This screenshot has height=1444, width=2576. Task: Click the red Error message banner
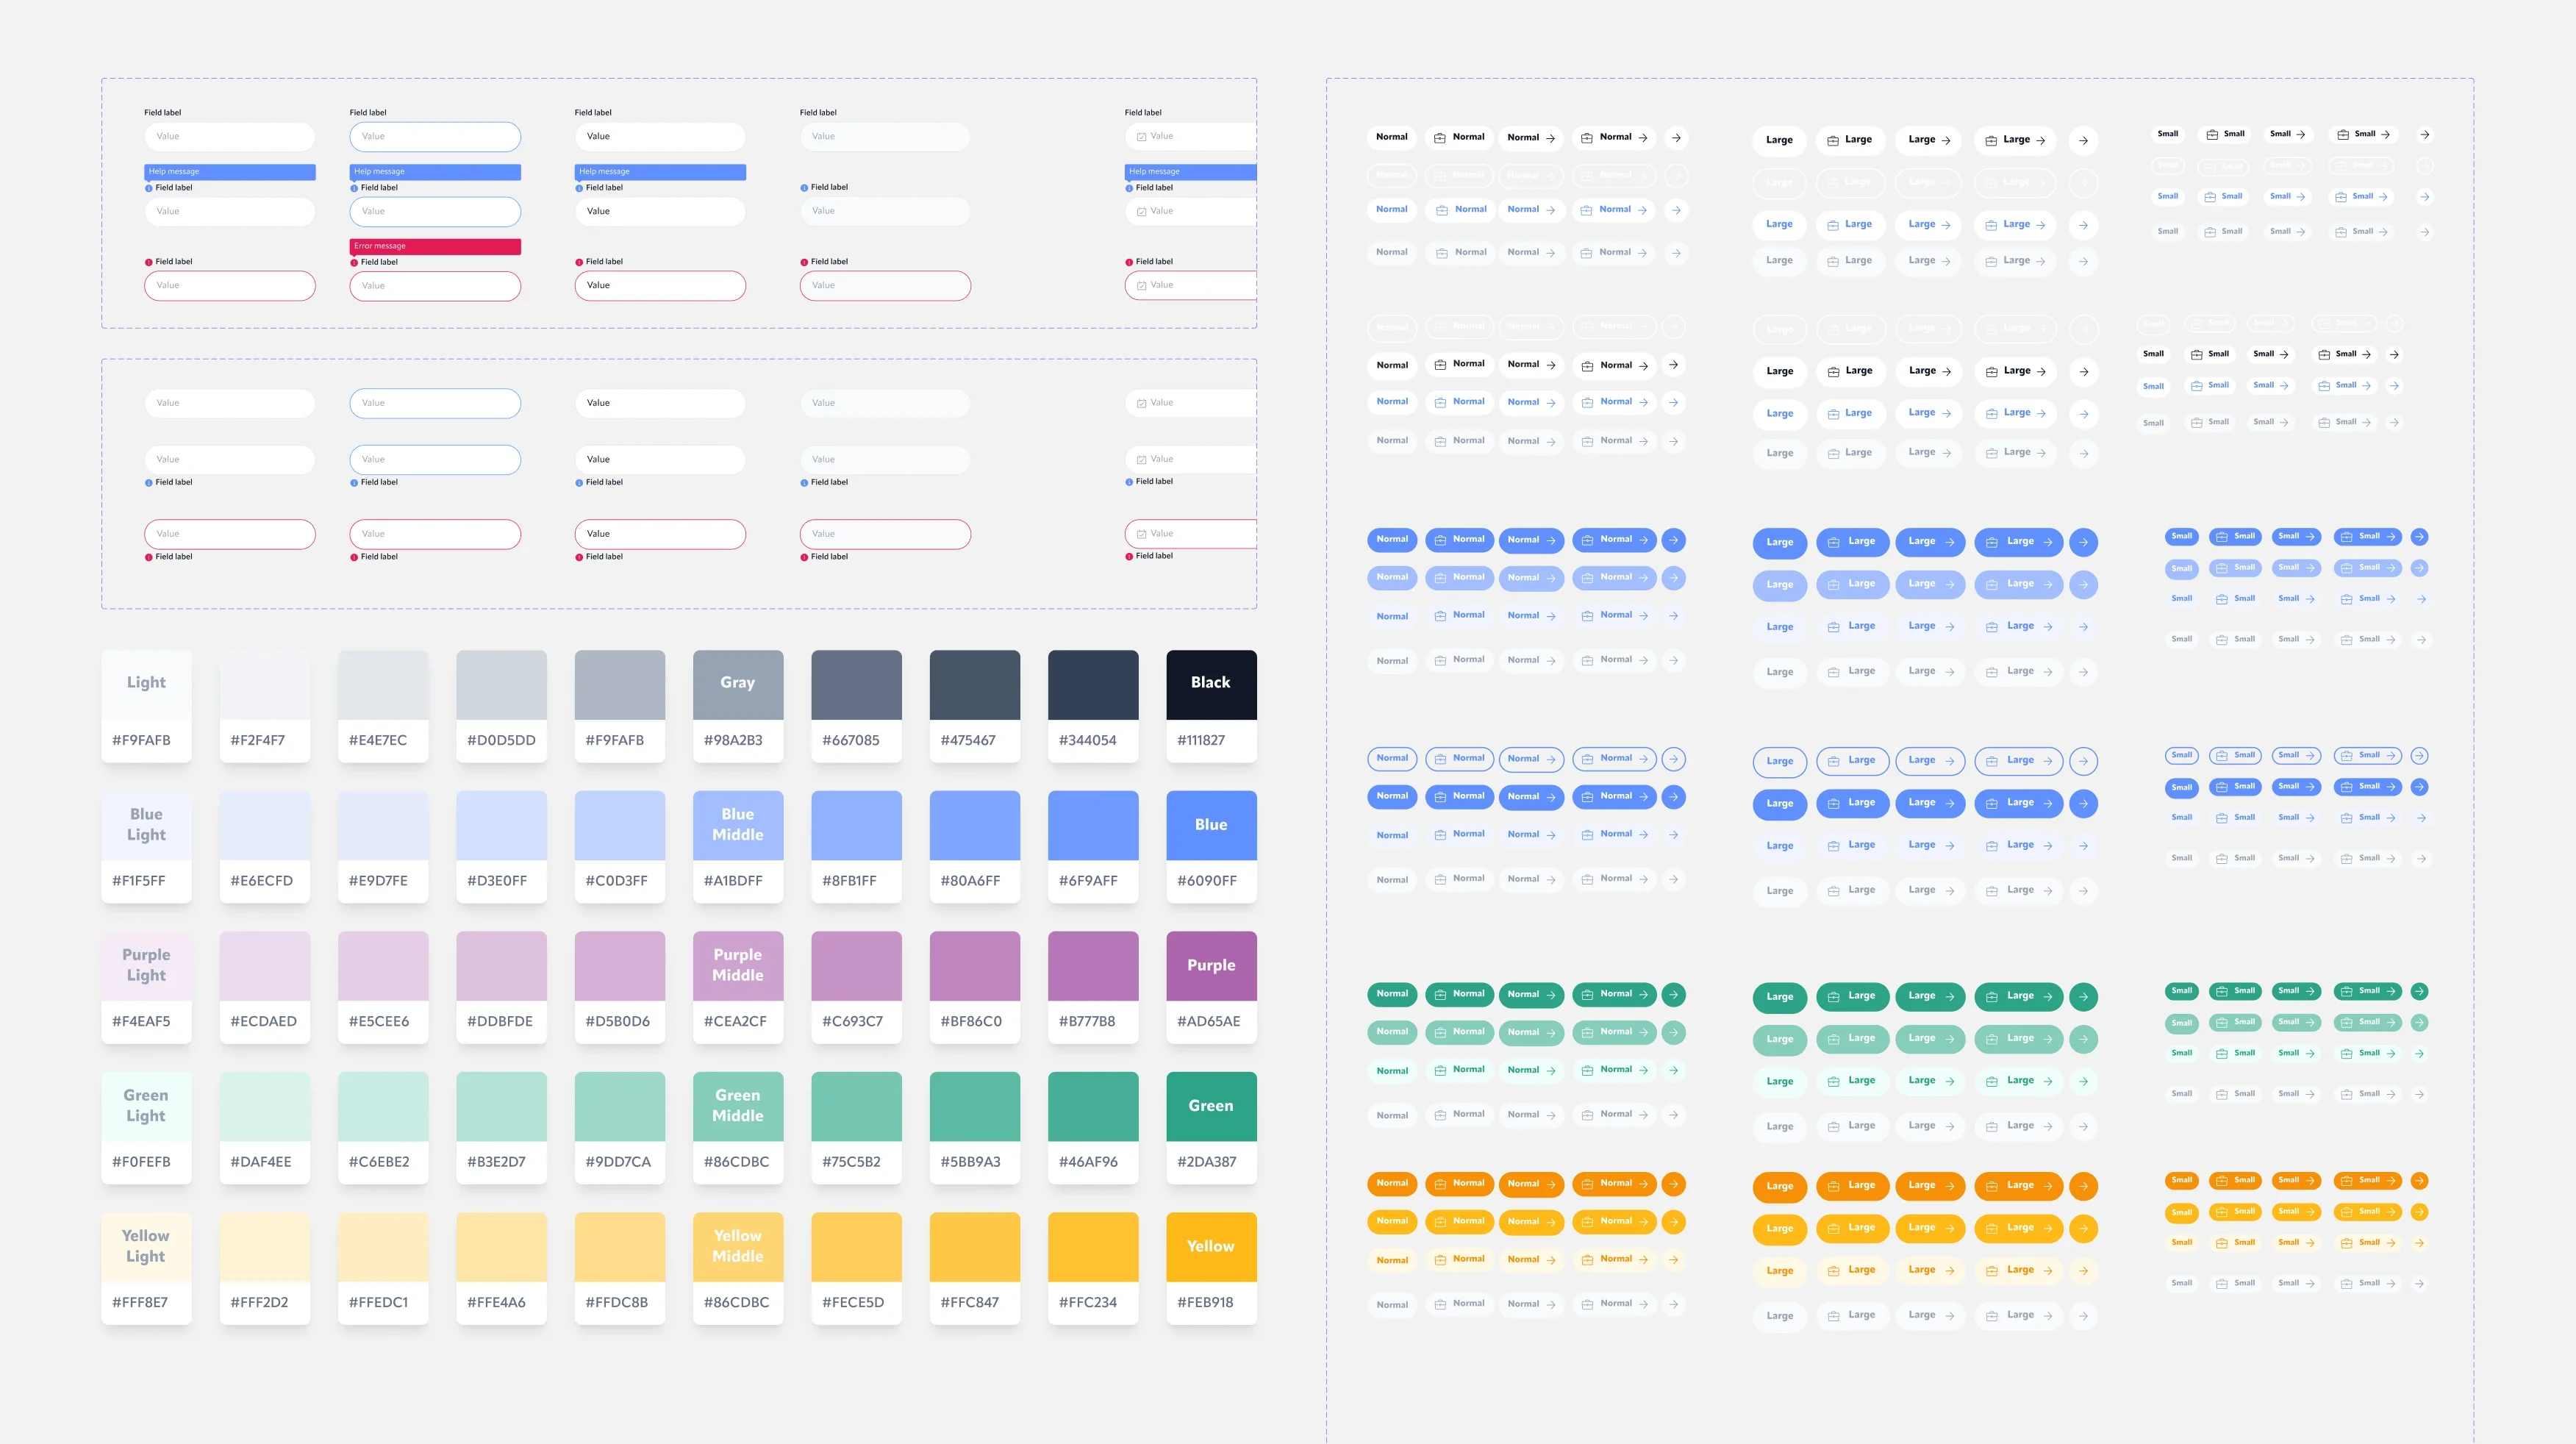435,246
